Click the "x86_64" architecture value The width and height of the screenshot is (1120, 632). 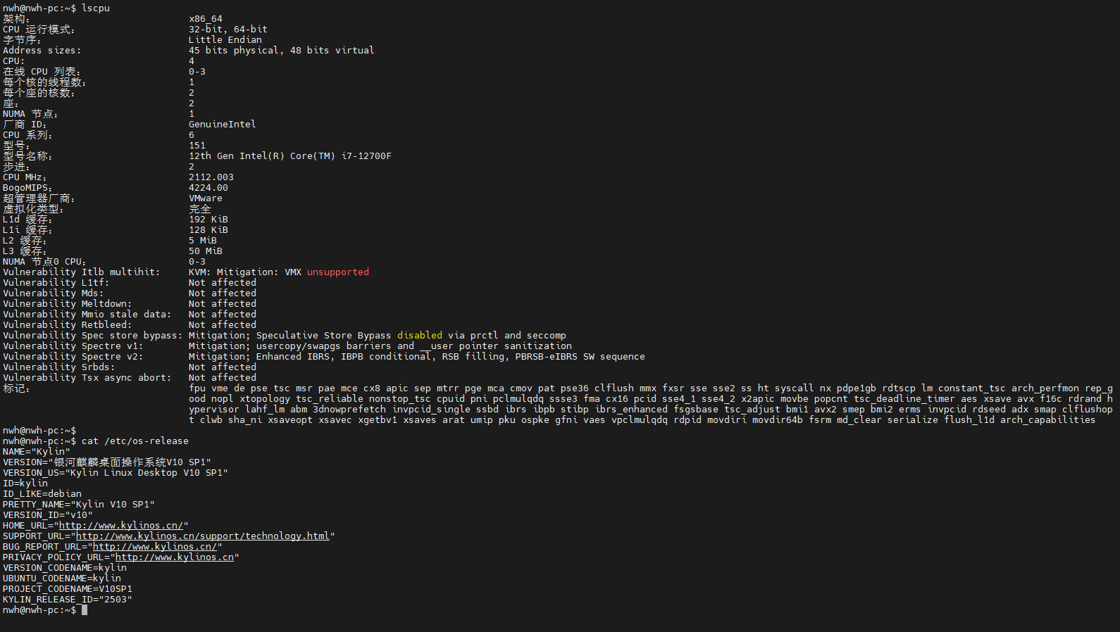205,19
